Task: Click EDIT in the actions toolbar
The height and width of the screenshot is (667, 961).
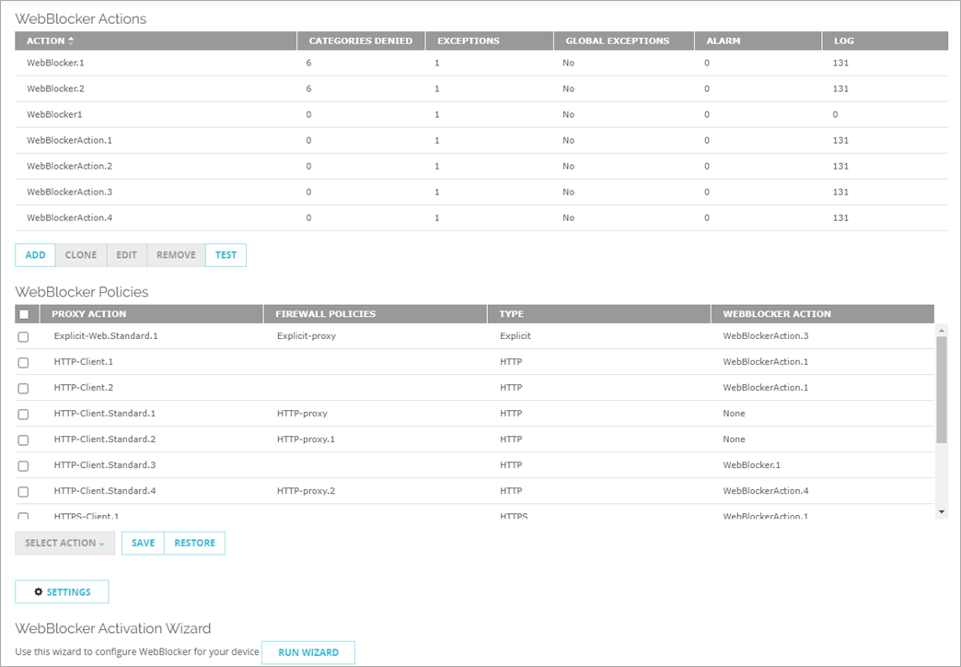Action: click(x=126, y=254)
